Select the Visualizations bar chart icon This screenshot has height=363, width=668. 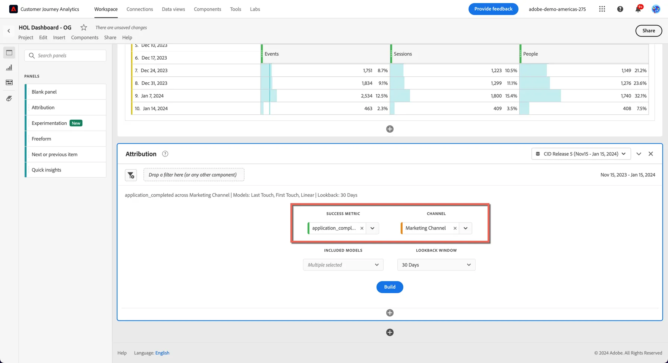9,67
